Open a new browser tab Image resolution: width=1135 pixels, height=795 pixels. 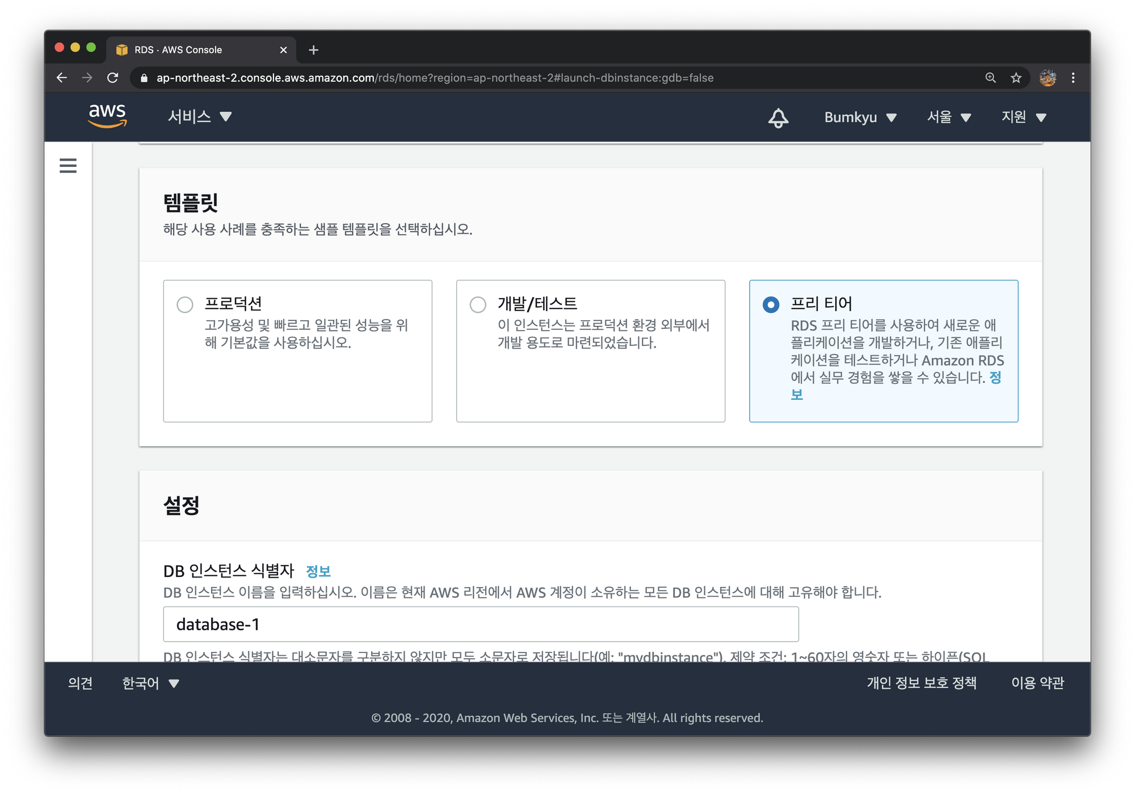point(313,50)
